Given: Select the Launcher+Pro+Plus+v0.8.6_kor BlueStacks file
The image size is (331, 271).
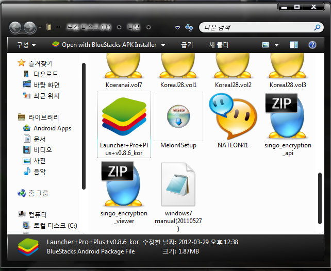Looking at the screenshot, I should tap(124, 125).
